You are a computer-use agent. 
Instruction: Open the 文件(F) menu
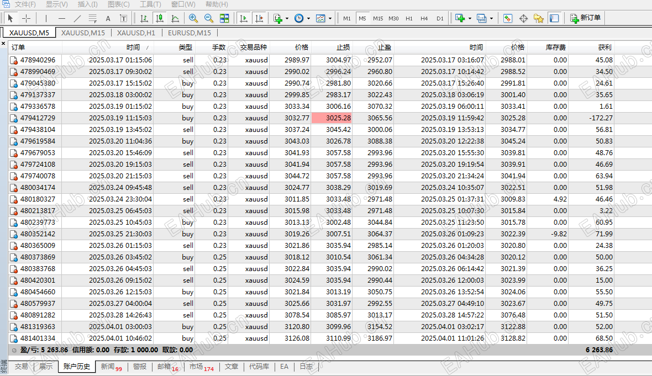point(25,4)
